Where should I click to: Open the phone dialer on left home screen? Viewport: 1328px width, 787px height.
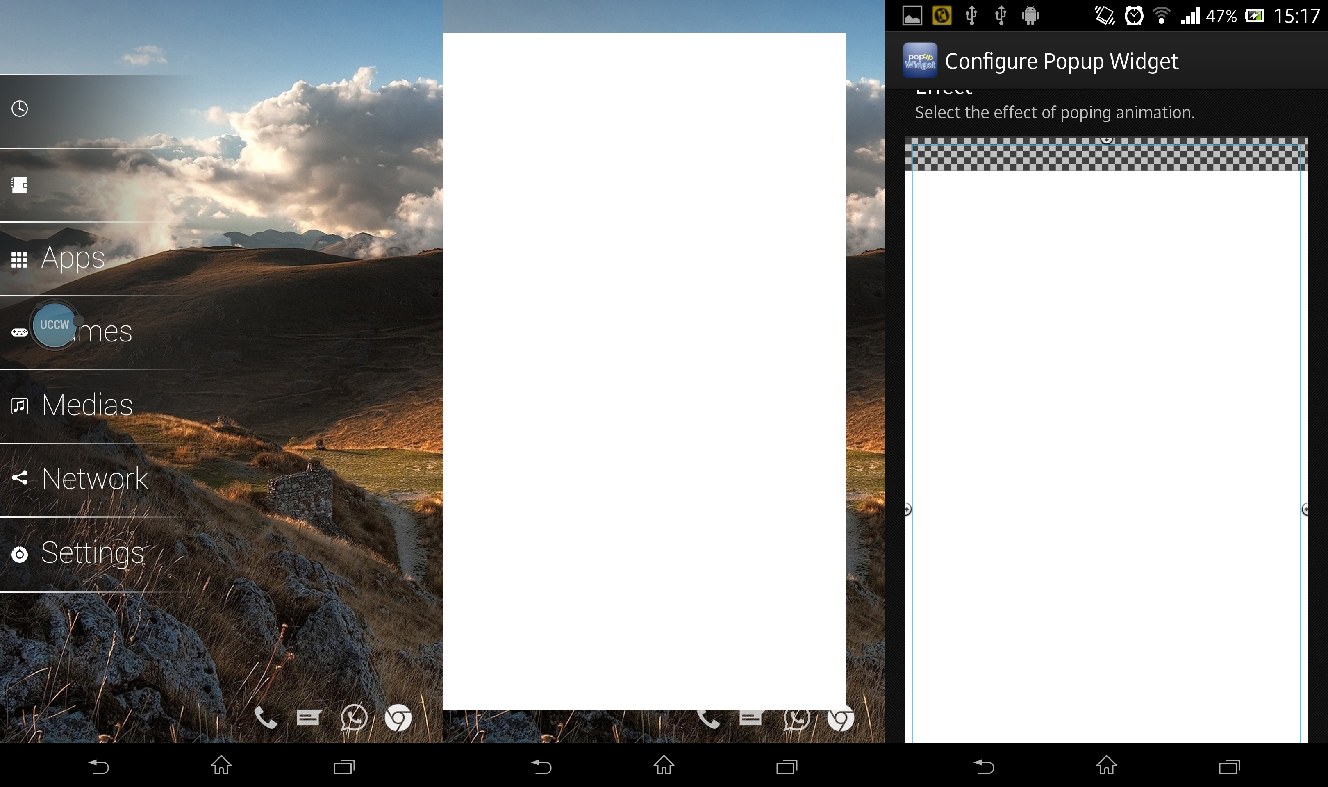pos(265,718)
